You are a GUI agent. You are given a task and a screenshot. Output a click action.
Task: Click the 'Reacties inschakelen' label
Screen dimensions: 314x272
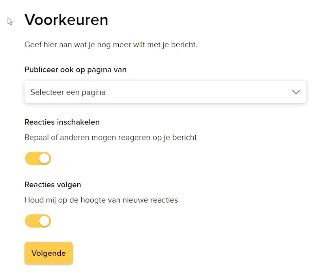(x=62, y=122)
